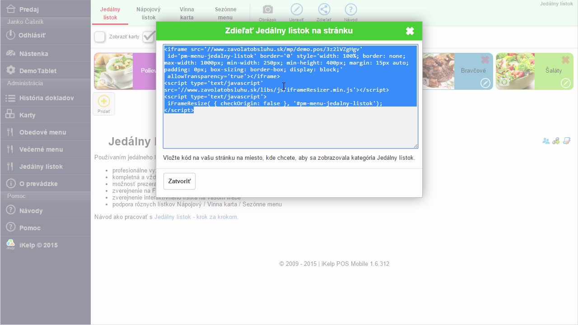Click the textarea resize grip handle
Screen dimensions: 578x325
[x=415, y=146]
